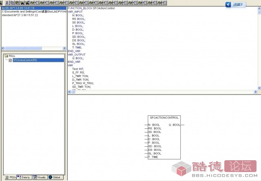
Task: Click the declaration pane scroll-down arrow
Action: point(259,88)
